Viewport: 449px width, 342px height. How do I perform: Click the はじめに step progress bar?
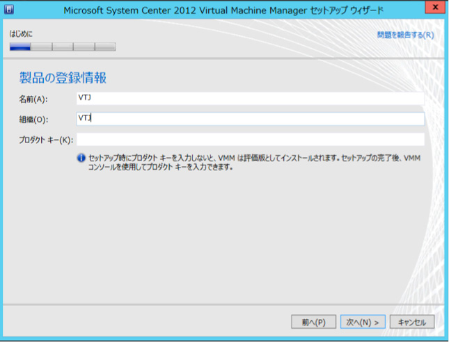(x=63, y=47)
